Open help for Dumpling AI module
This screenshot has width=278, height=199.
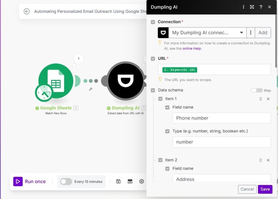click(x=261, y=7)
